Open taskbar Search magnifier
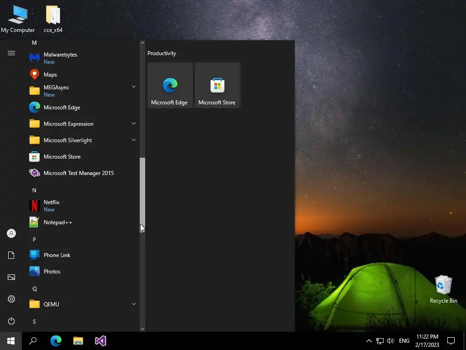466x350 pixels. [x=33, y=341]
